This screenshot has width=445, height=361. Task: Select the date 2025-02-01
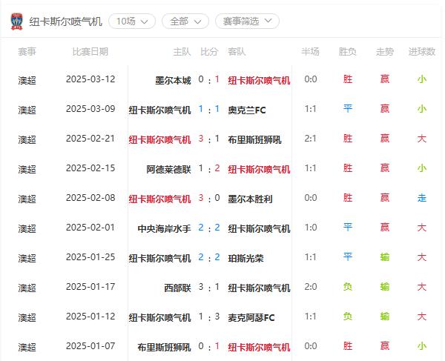pos(90,228)
